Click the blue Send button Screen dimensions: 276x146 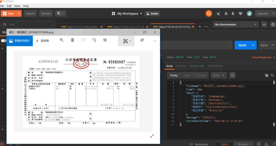point(242,45)
